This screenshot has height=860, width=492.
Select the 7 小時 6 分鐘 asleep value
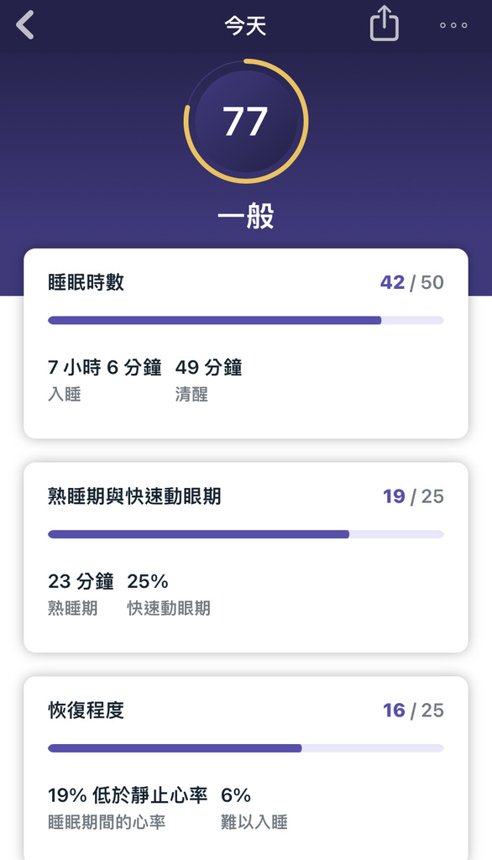(105, 367)
